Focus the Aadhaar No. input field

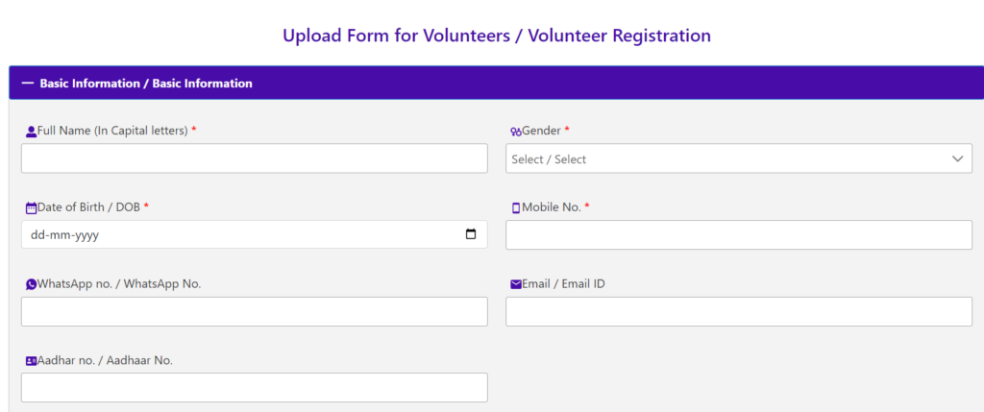pyautogui.click(x=254, y=388)
